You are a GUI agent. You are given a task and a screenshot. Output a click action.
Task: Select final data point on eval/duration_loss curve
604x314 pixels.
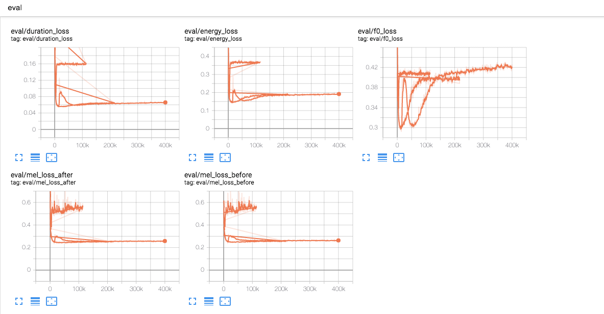(165, 102)
